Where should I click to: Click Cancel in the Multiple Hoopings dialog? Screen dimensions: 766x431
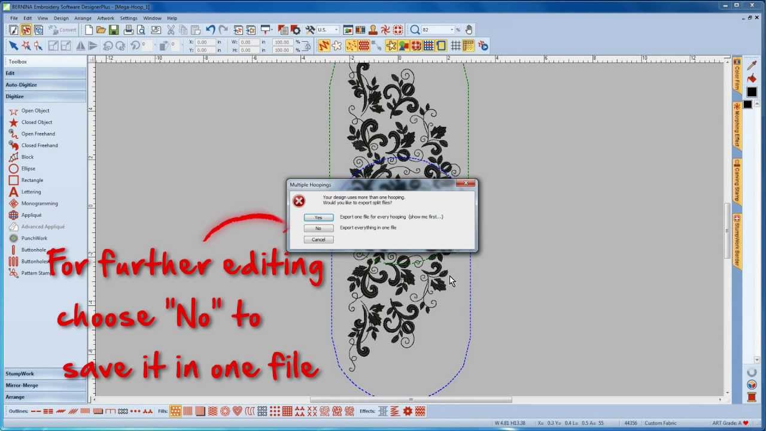click(318, 239)
